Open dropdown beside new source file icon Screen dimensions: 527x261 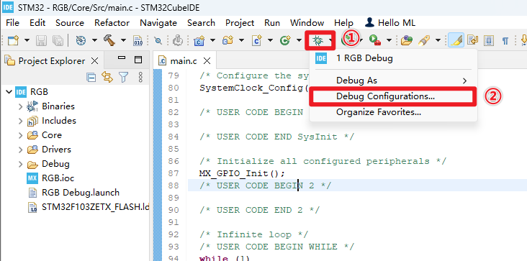click(x=270, y=40)
